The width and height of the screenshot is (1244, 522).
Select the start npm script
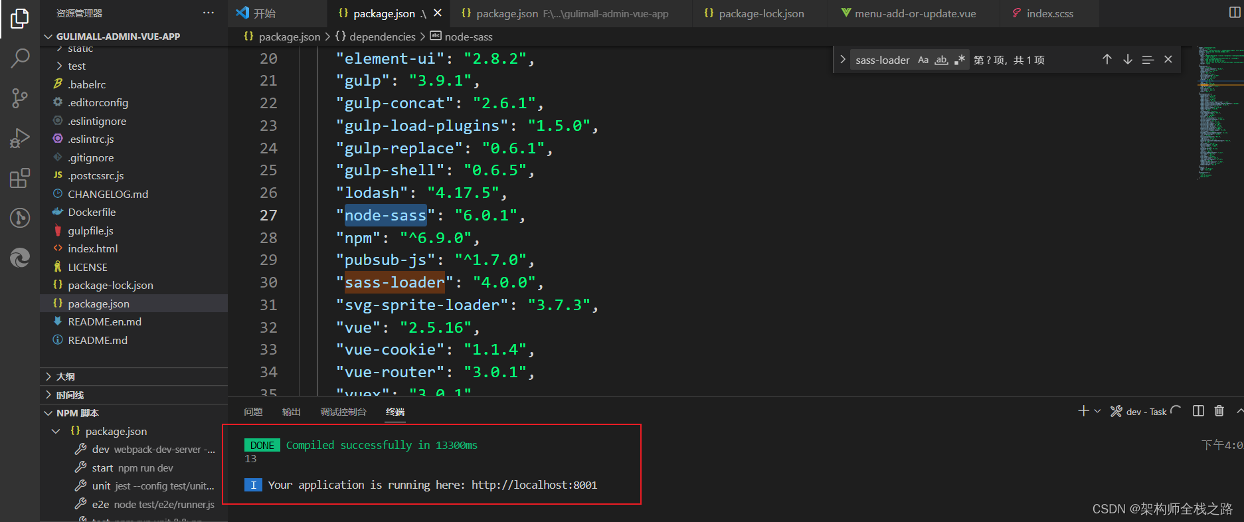click(133, 468)
